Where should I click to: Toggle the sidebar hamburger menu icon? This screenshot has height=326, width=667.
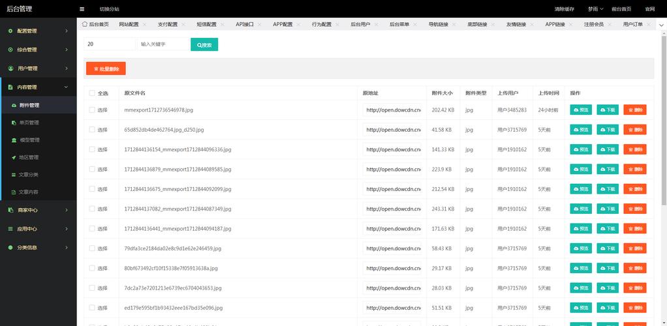pos(82,9)
